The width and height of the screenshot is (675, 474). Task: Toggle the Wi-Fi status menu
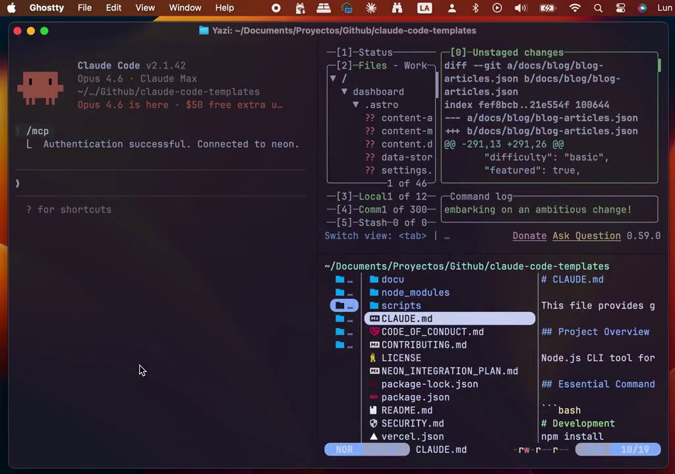[575, 8]
